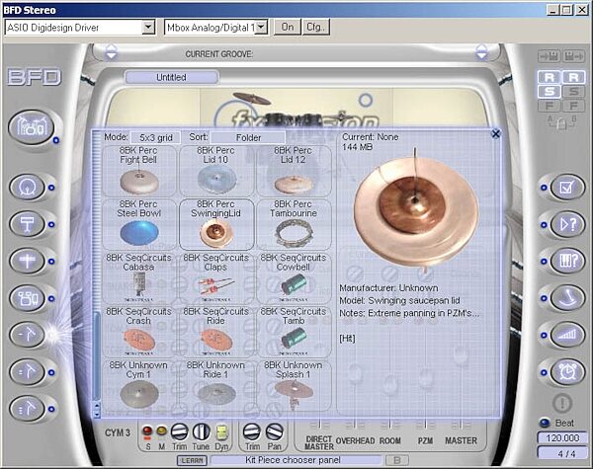The image size is (593, 469).
Task: Choose 8BK Perc Lid 10
Action: click(x=215, y=171)
